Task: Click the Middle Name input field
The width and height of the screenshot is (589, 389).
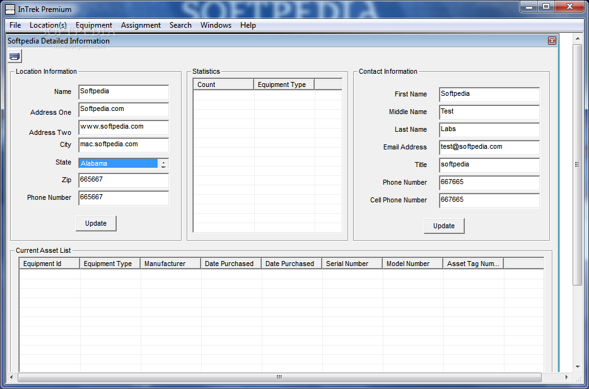Action: [x=489, y=112]
